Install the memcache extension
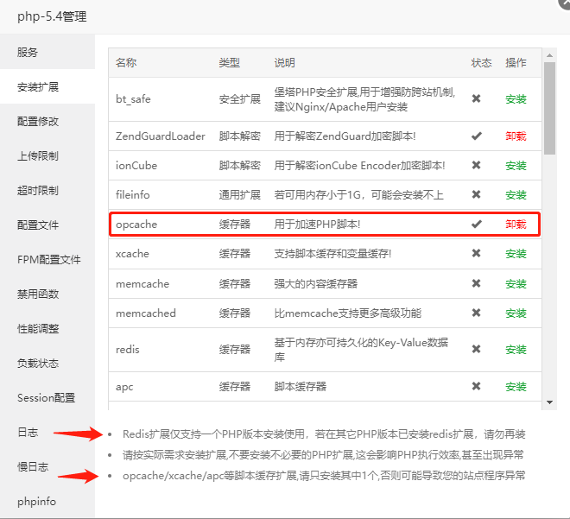The width and height of the screenshot is (570, 519). pos(516,283)
